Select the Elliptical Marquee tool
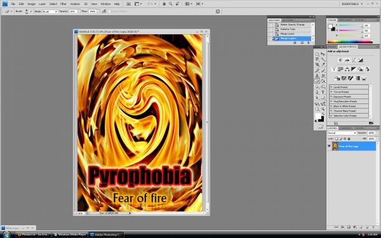 tap(317, 54)
